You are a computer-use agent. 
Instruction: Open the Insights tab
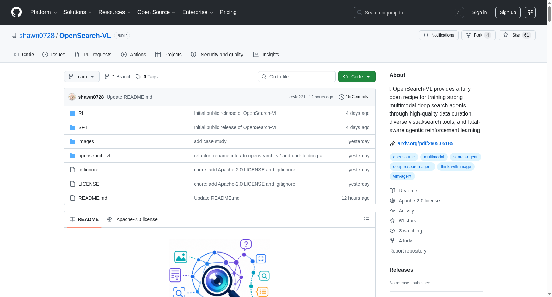coord(266,55)
